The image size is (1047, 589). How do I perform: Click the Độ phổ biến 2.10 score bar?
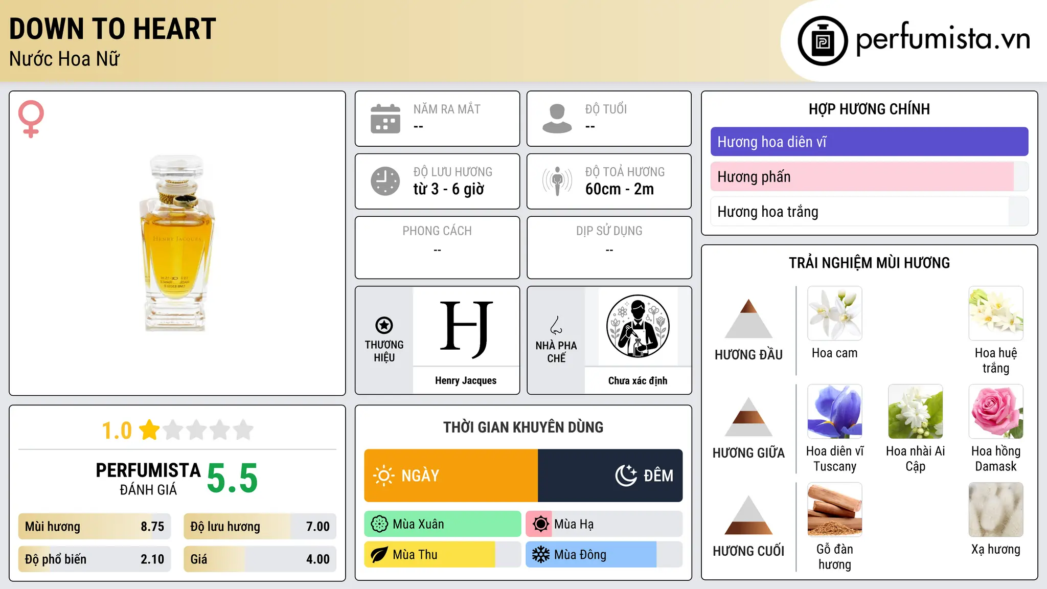click(x=95, y=559)
